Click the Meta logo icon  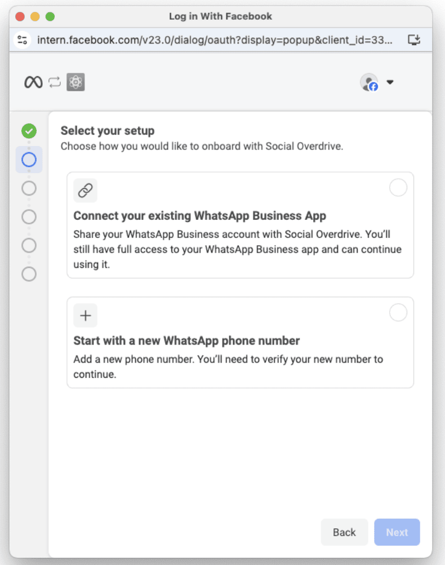point(33,82)
